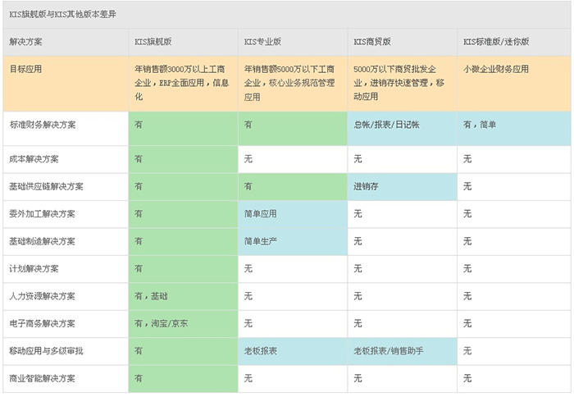Click 有 for 计划解决方案 under KIS旗舰版
The height and width of the screenshot is (397, 574).
139,269
